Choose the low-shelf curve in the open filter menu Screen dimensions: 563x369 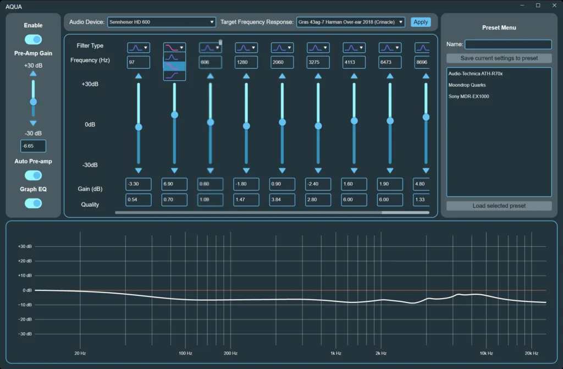pos(174,66)
